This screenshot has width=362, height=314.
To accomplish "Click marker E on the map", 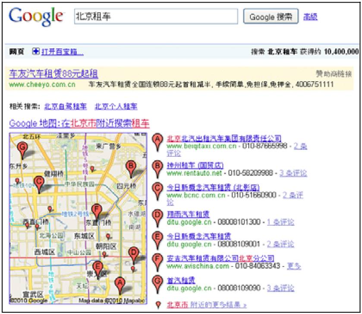I will click(98, 270).
